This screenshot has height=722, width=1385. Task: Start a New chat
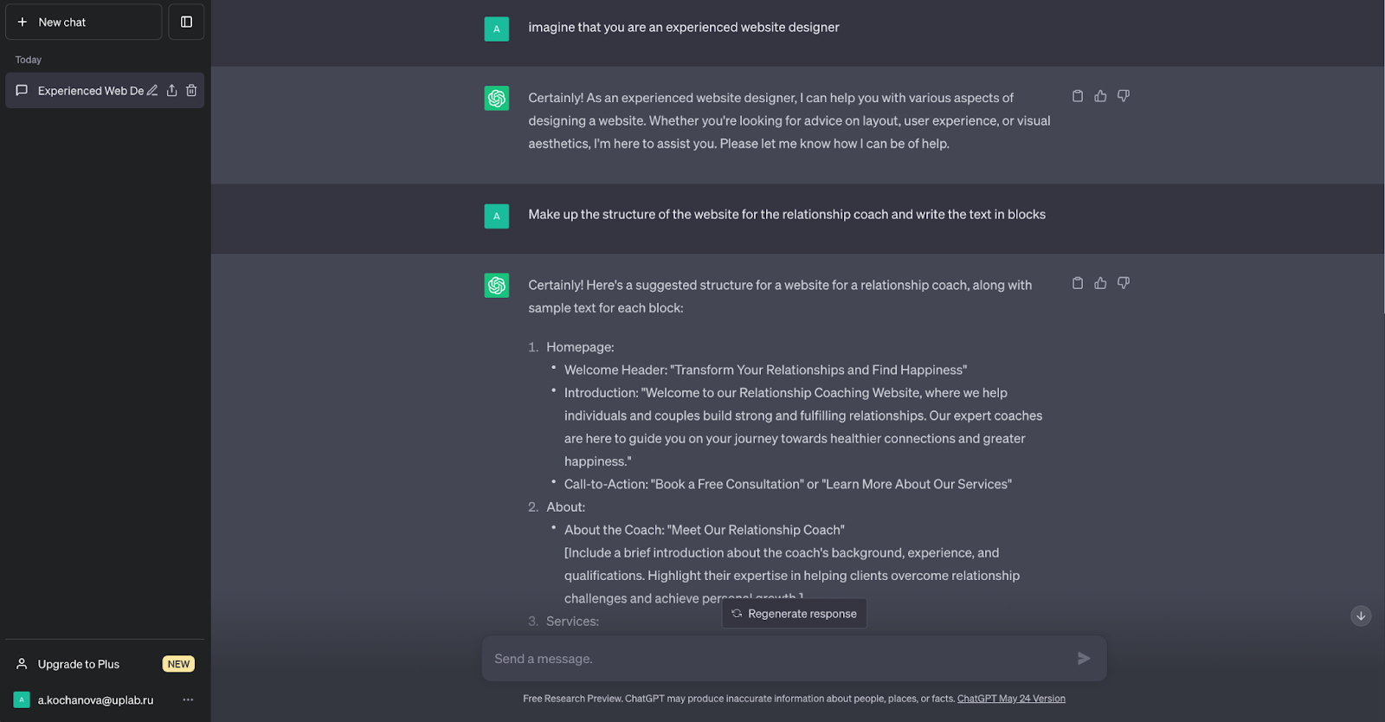84,22
